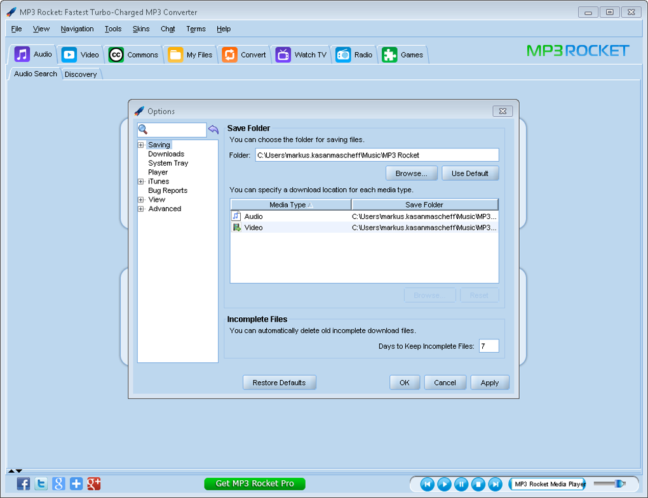Viewport: 648px width, 498px height.
Task: Click the Facebook icon in bottom bar
Action: tap(24, 483)
